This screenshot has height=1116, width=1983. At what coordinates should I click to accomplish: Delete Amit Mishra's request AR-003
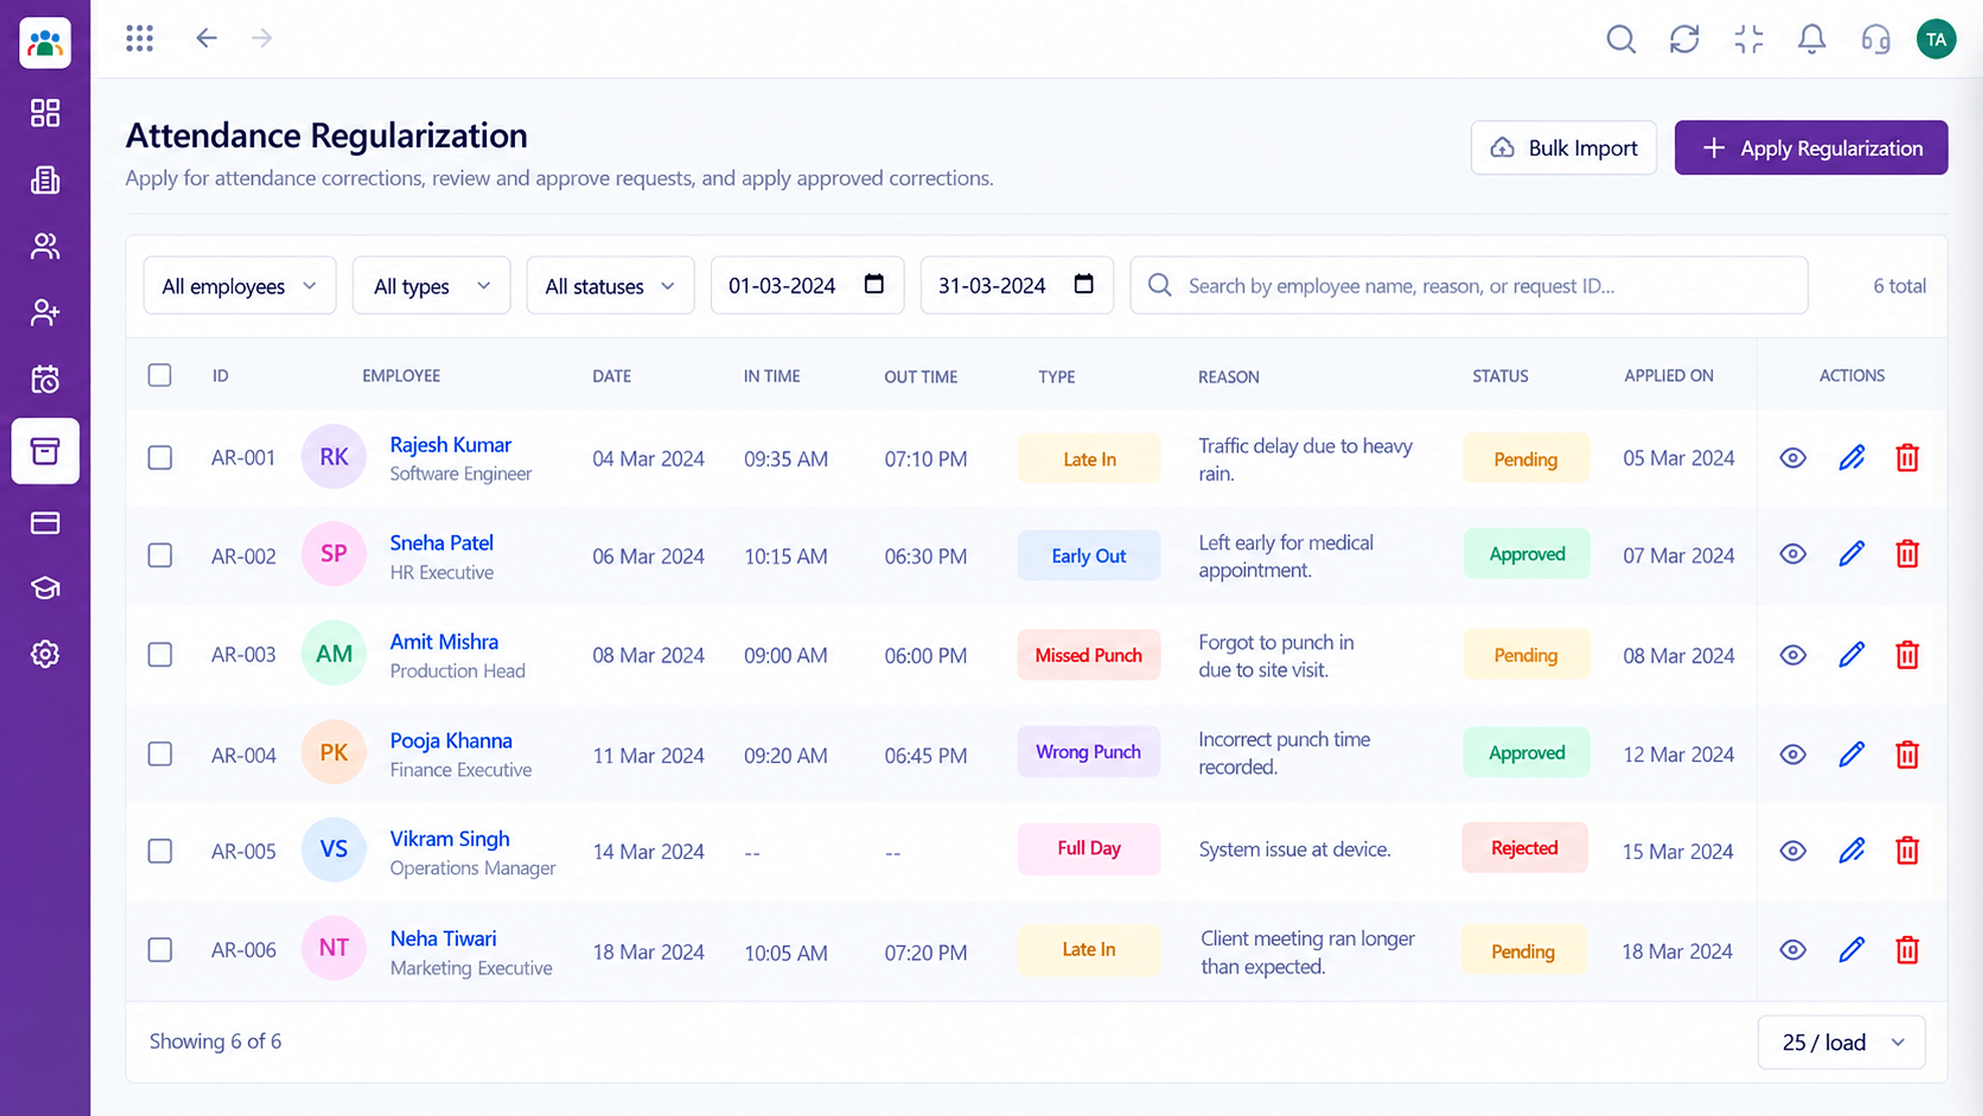click(1907, 655)
